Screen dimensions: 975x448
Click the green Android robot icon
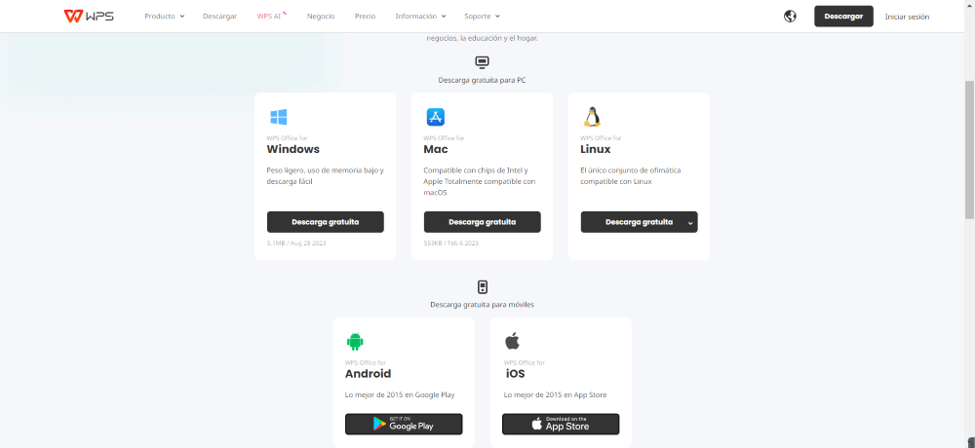click(x=355, y=341)
